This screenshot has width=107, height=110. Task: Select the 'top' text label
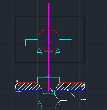(17, 81)
